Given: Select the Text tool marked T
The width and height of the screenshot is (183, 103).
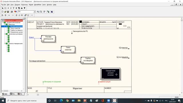Looking at the screenshot, I should click(13, 8).
